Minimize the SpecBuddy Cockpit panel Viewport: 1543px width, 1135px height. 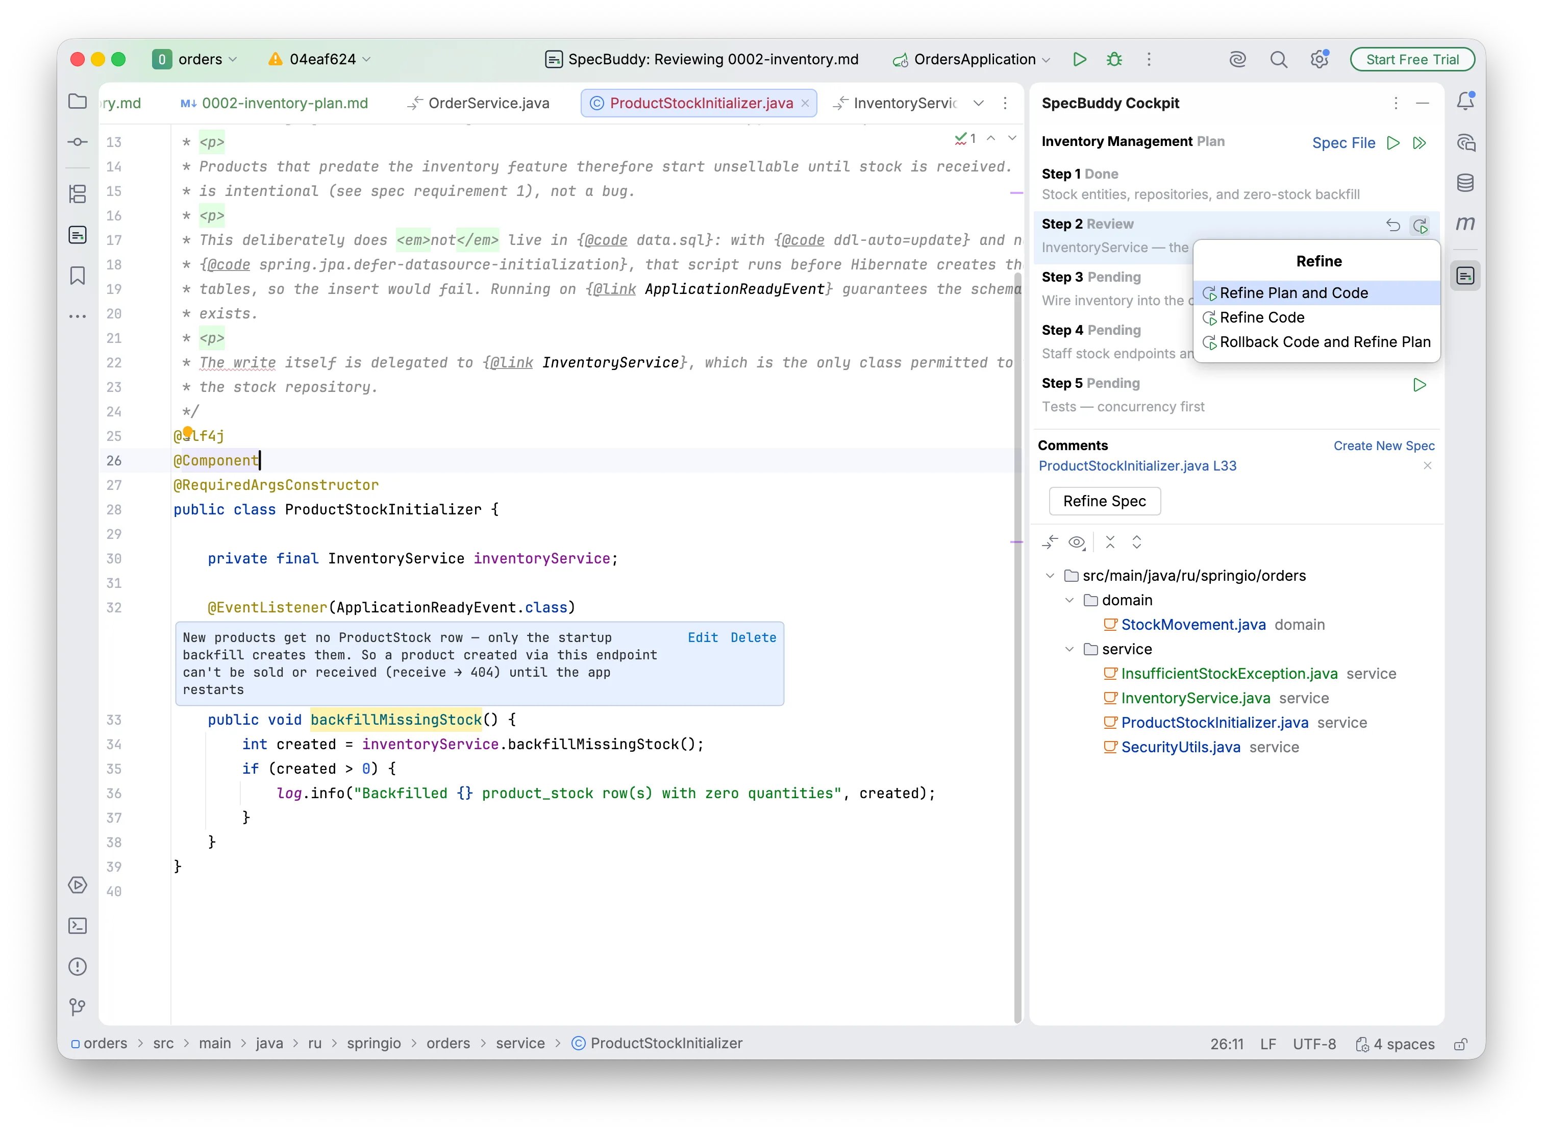pos(1423,103)
